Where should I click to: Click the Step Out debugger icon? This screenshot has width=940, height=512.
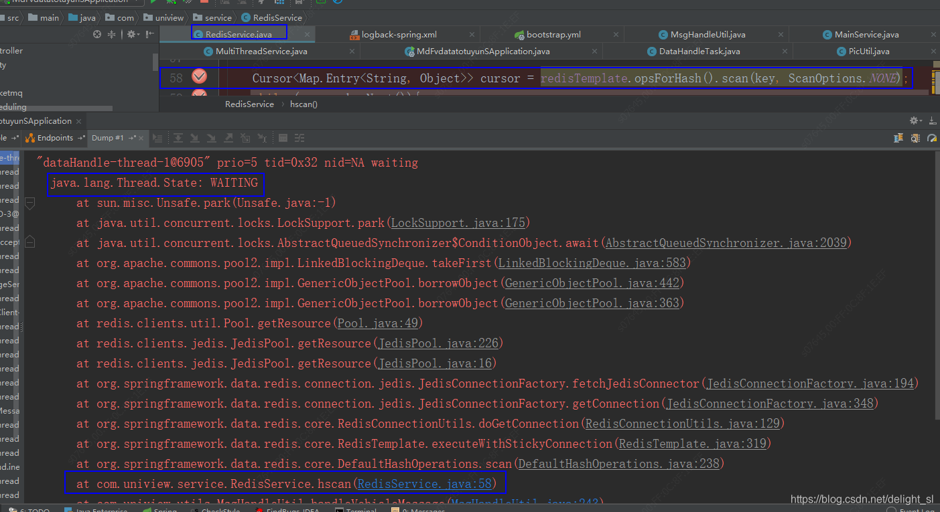[x=228, y=138]
